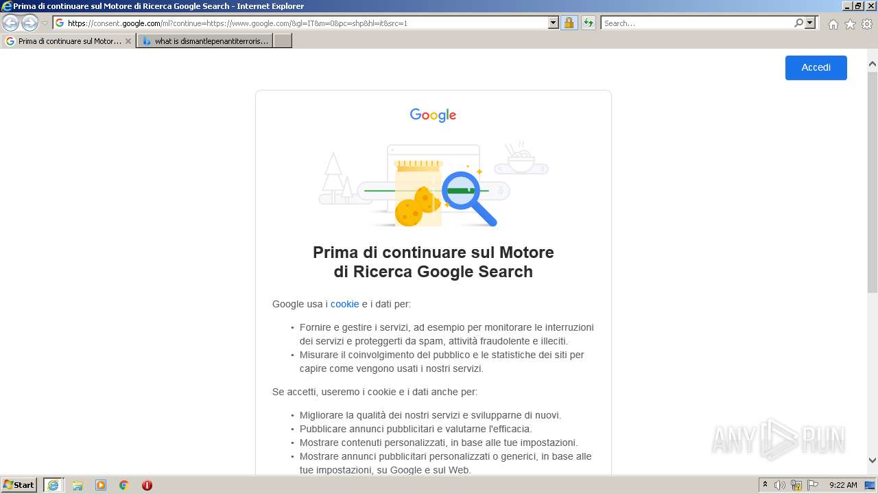Click the browser Back arrow button
This screenshot has height=494, width=878.
point(10,23)
